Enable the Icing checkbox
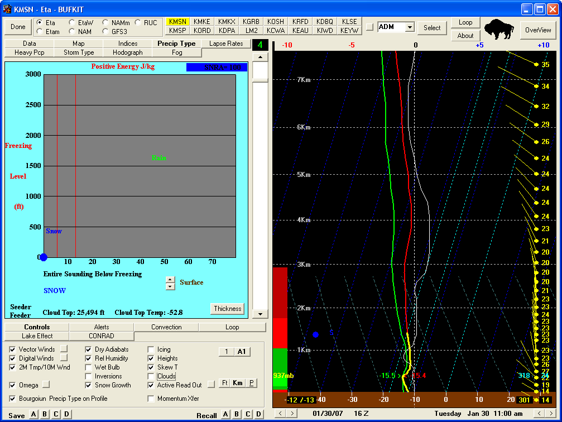This screenshot has width=562, height=422. click(151, 349)
